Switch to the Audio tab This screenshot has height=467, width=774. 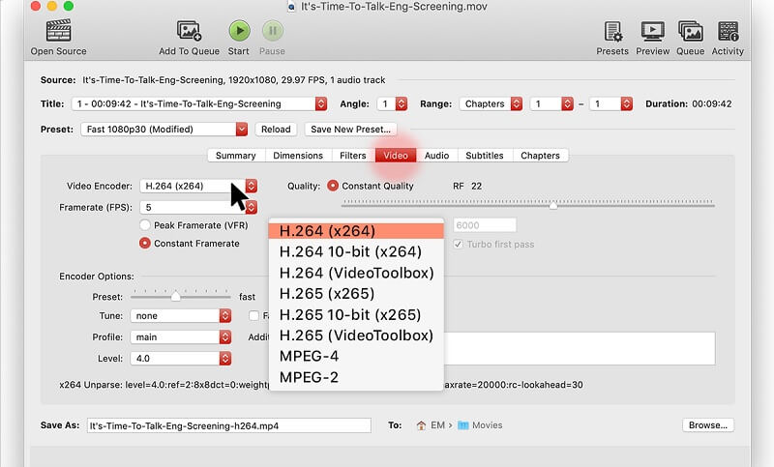click(x=436, y=155)
